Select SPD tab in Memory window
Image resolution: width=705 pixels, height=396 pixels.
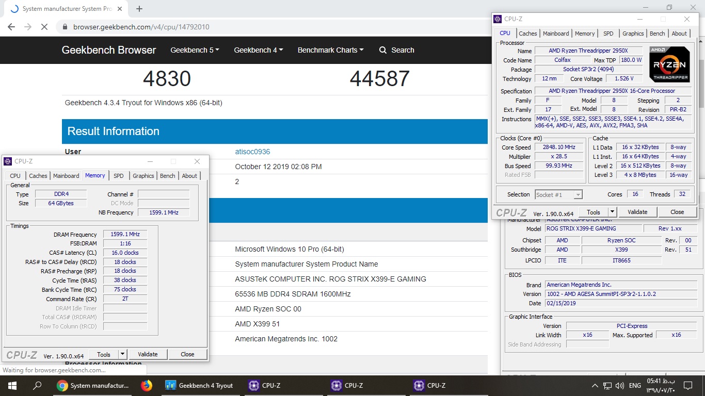119,176
